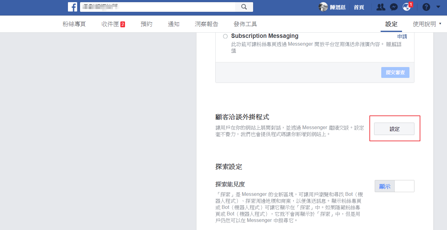Open the account dropdown arrow in top bar
The width and height of the screenshot is (447, 230).
tap(438, 7)
